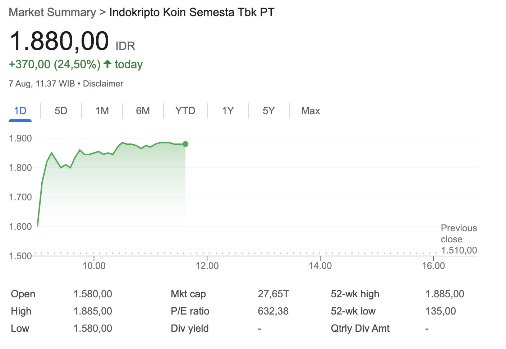This screenshot has width=506, height=349.
Task: Click the 52-wk high value
Action: click(445, 294)
